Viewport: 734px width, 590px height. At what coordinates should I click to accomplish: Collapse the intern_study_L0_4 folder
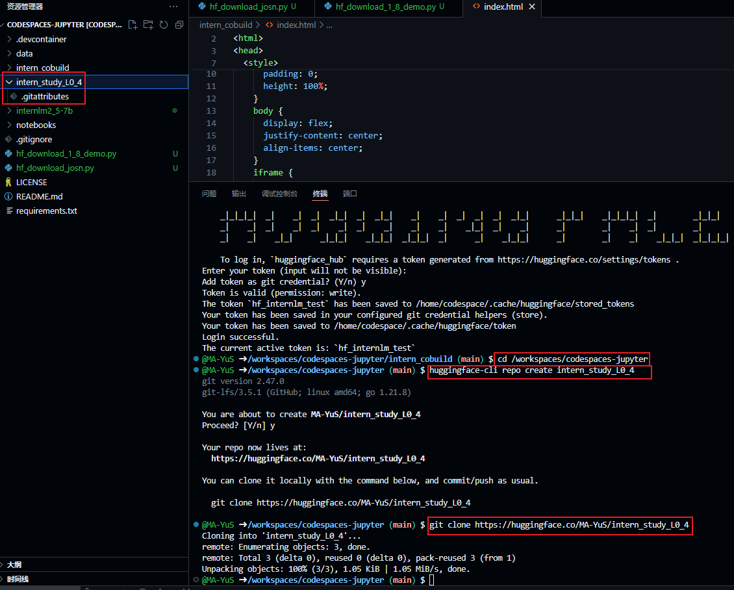point(9,82)
